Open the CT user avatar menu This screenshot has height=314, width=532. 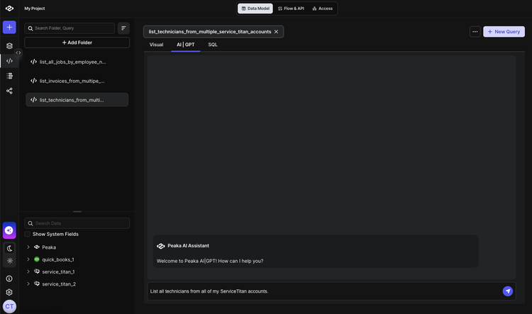(x=9, y=306)
